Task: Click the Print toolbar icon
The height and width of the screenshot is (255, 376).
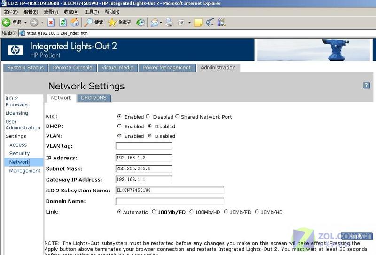Action: [169, 23]
